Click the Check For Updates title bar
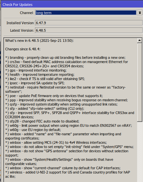 72,5
